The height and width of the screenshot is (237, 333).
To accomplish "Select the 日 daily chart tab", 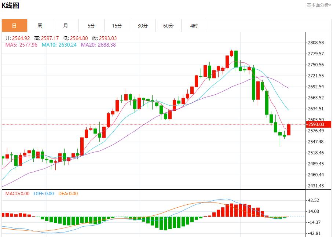I will coord(14,26).
